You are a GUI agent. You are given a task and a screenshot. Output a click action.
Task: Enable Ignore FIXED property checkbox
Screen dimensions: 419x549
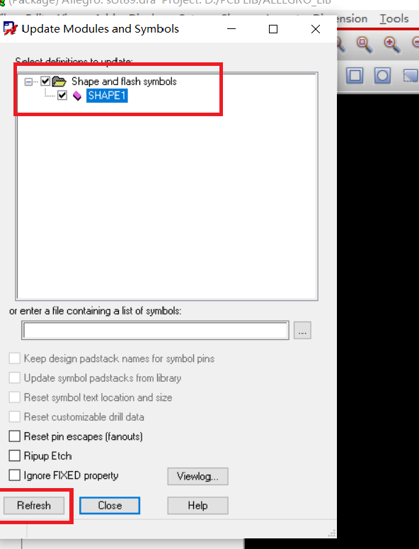(x=15, y=475)
